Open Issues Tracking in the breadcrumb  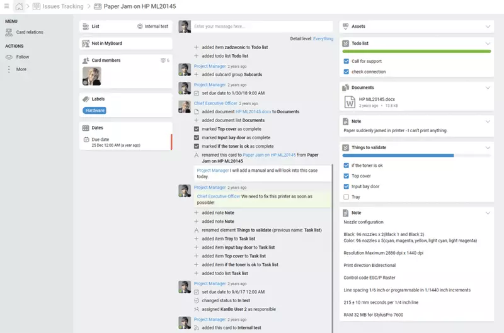point(62,6)
